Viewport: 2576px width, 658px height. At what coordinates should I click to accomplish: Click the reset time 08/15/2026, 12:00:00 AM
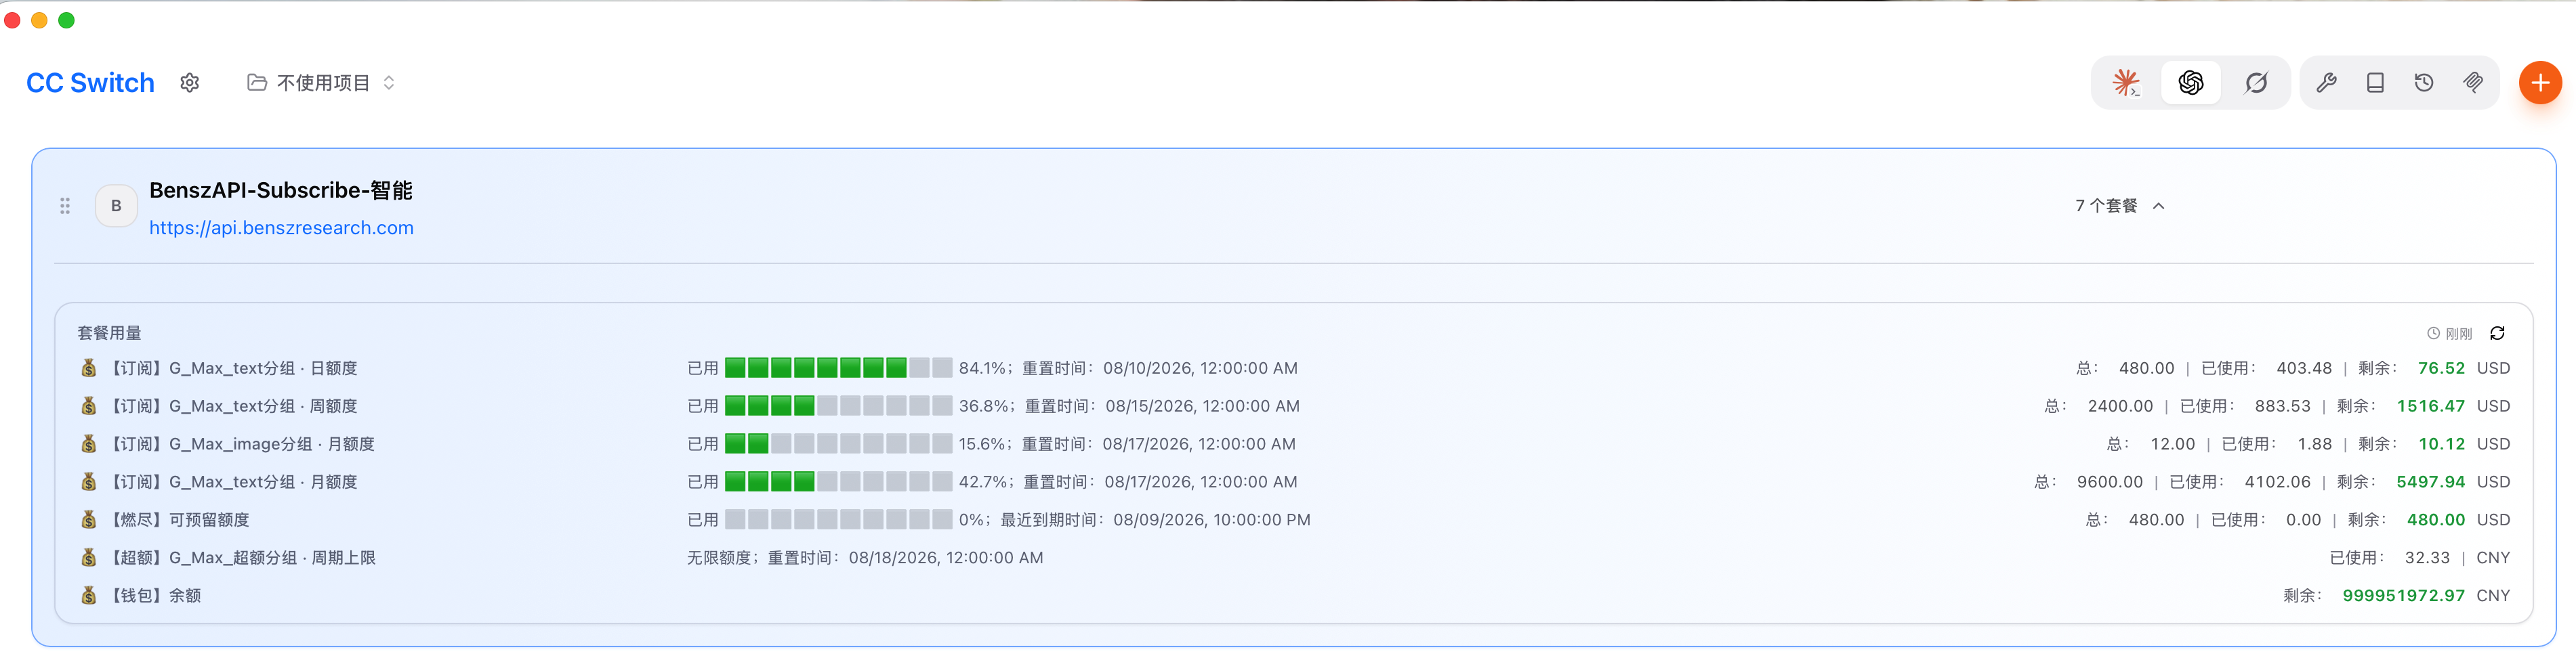coord(1202,406)
